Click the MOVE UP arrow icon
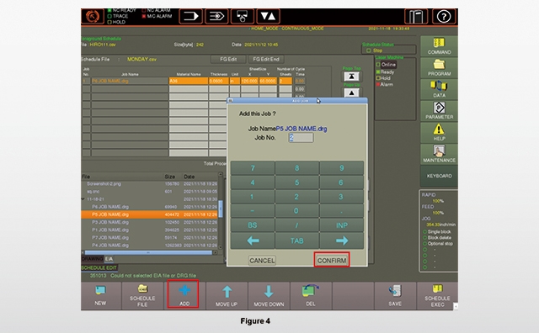 click(227, 292)
